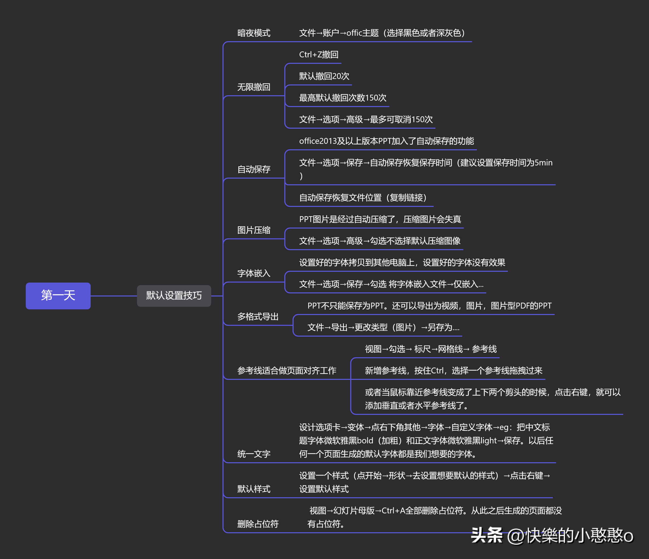
Task: Select the 默认设置技巧 node
Action: point(174,296)
